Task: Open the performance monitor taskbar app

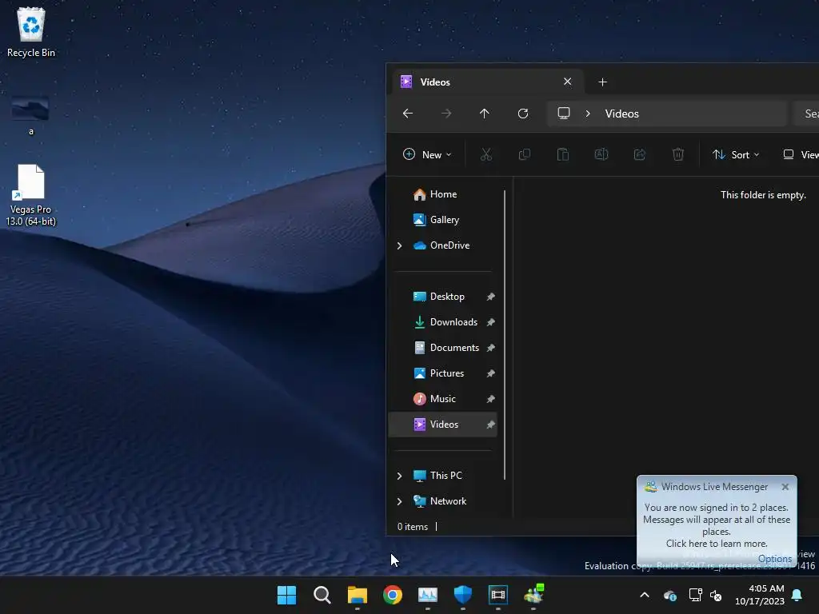Action: coord(428,595)
